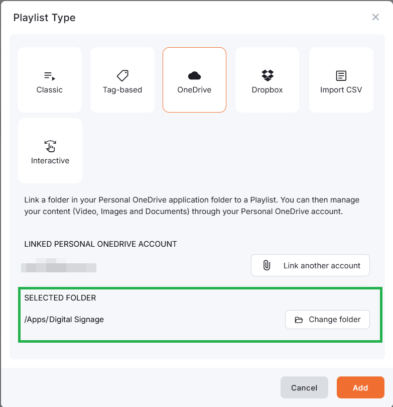The height and width of the screenshot is (407, 393).
Task: Select the Import CSV playlist card
Action: (341, 79)
